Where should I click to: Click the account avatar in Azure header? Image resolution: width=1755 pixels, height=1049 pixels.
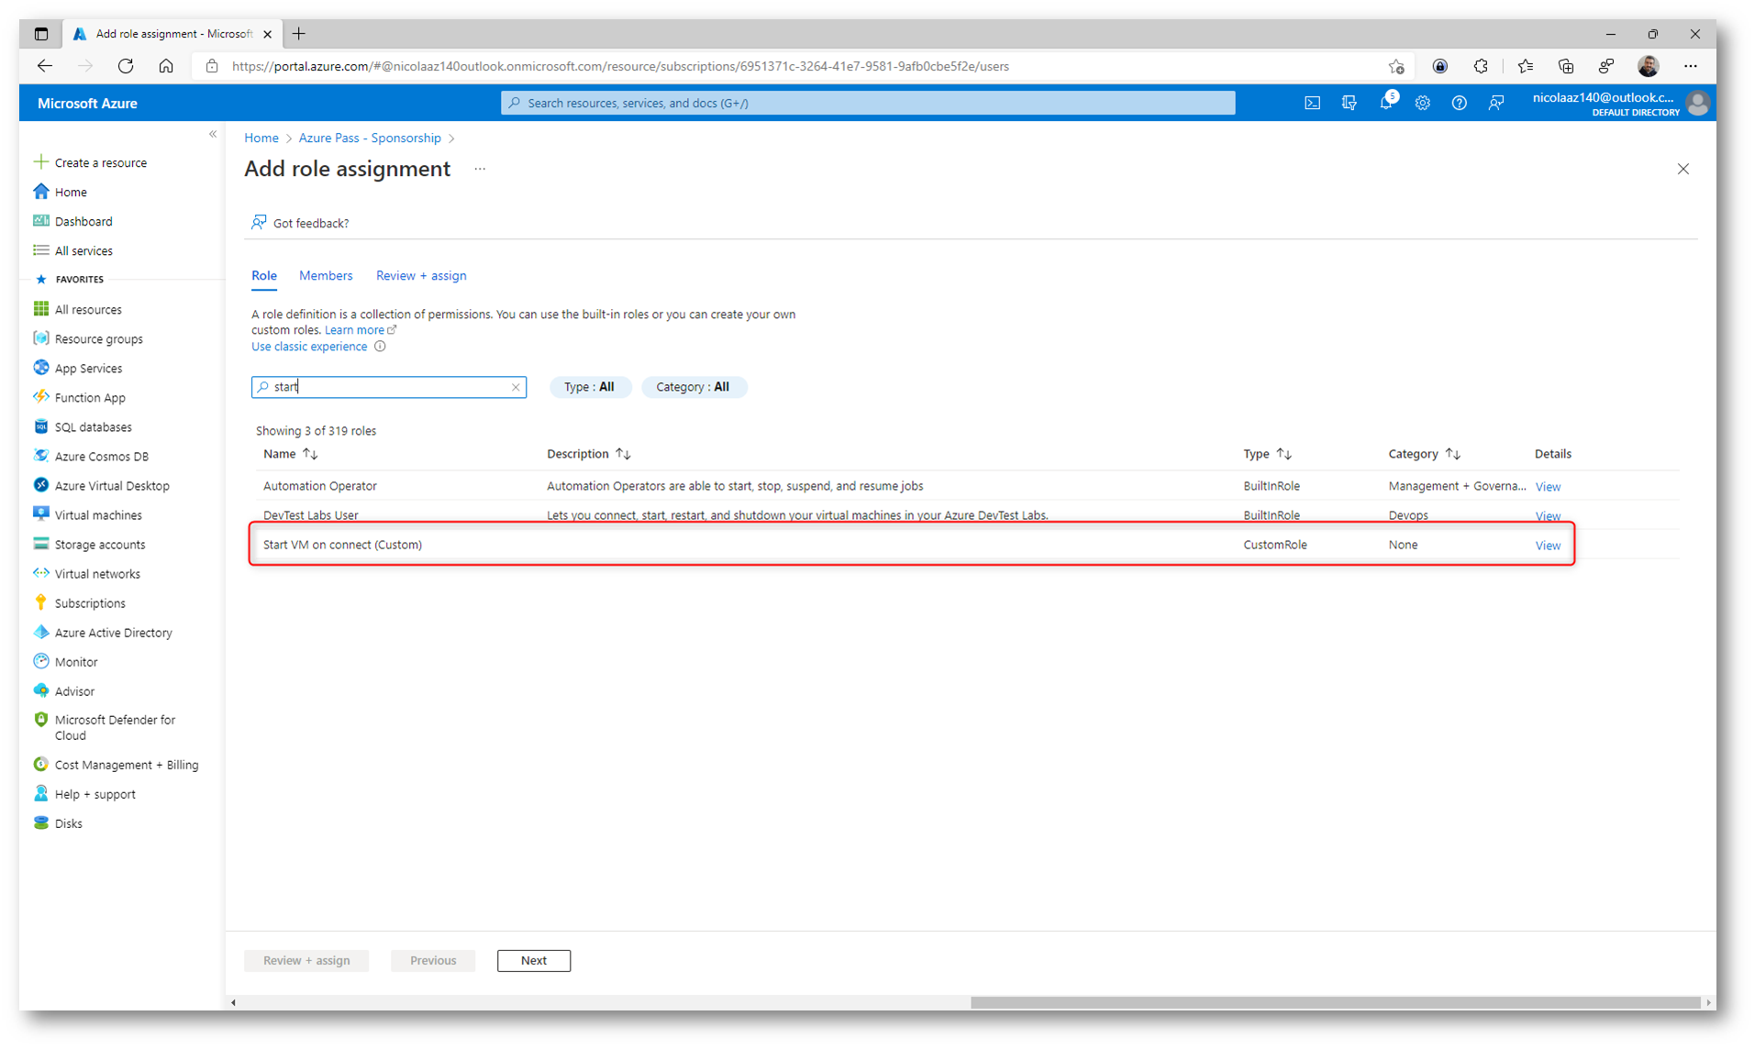[x=1697, y=104]
